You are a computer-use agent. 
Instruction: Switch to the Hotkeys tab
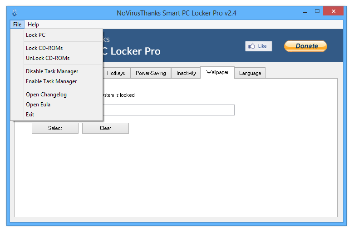coord(116,73)
